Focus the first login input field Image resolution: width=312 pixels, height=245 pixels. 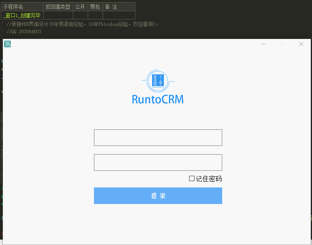[x=158, y=138]
